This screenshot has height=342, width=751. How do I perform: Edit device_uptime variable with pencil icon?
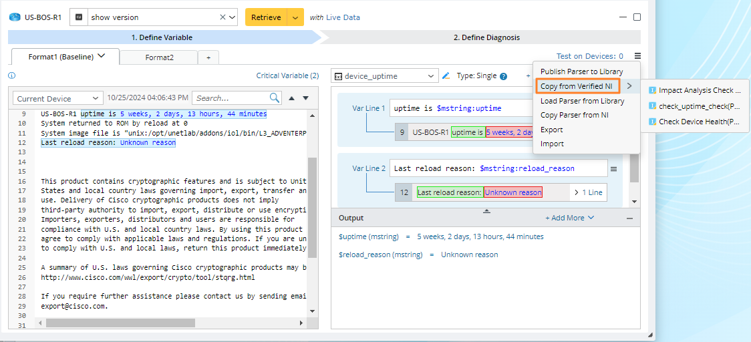click(x=446, y=76)
